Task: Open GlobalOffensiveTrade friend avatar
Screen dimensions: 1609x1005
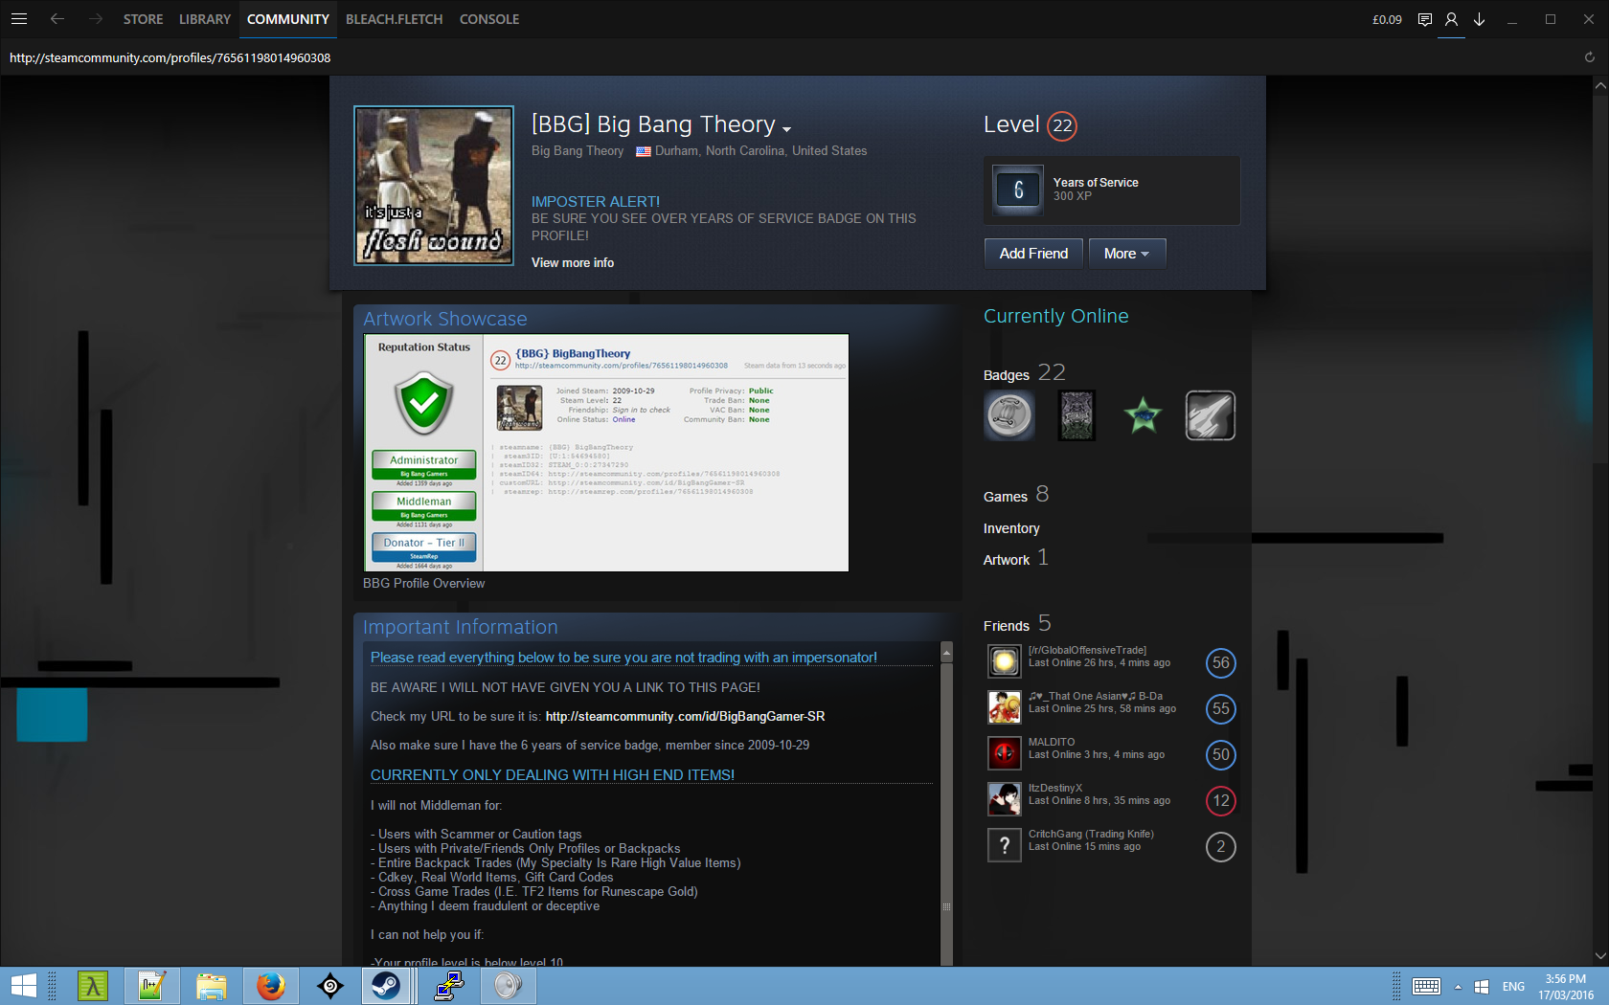Action: [1005, 661]
